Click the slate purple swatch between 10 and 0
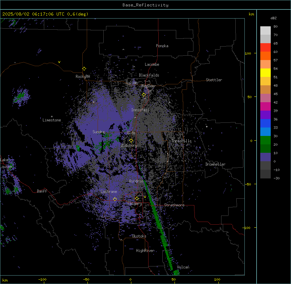Viewport: 291px width, 284px height. (265, 157)
